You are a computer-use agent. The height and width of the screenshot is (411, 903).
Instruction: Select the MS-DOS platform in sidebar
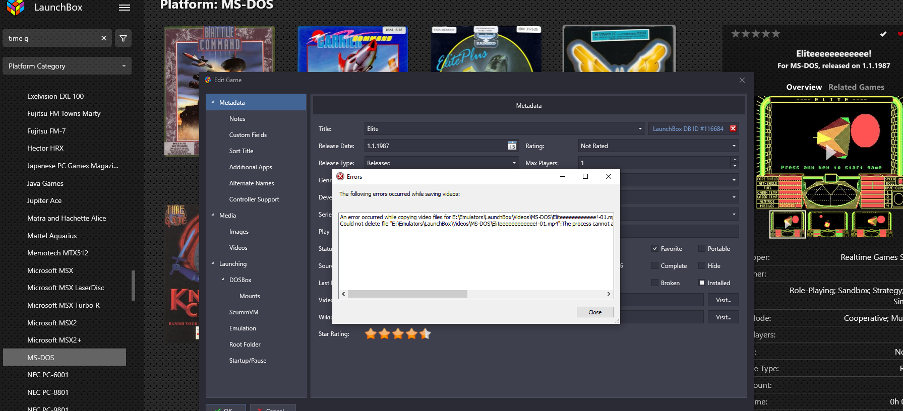[x=65, y=358]
